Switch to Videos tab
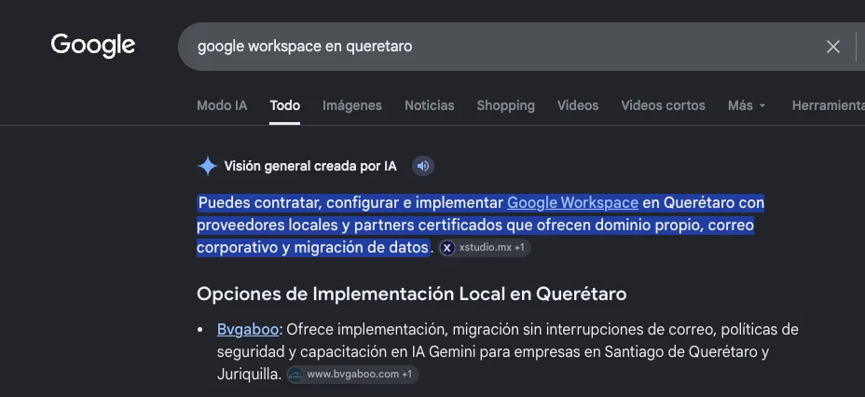Screen dimensions: 865x397 pyautogui.click(x=578, y=105)
